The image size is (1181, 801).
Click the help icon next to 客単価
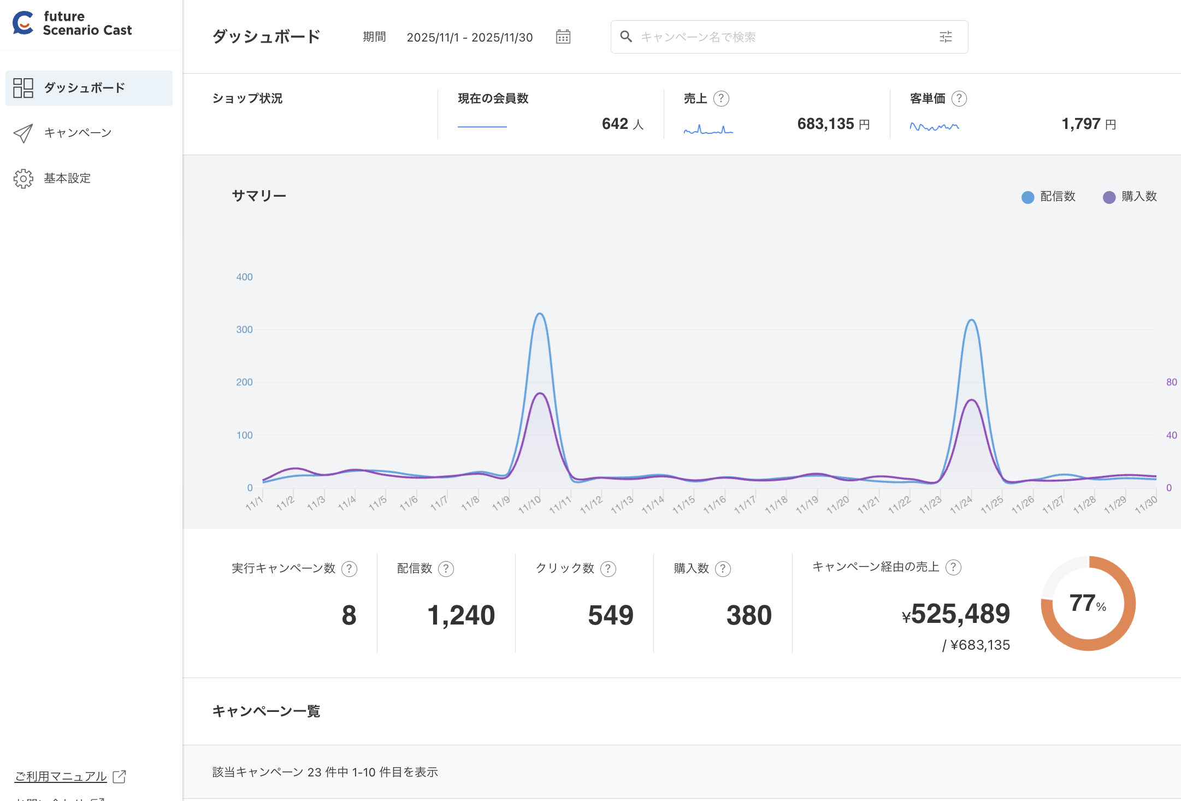click(959, 98)
